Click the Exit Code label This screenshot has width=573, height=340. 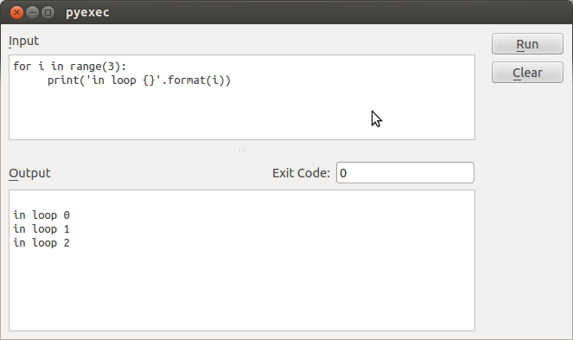301,173
